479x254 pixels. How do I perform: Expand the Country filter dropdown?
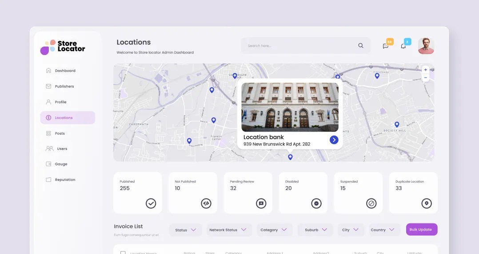pyautogui.click(x=384, y=230)
